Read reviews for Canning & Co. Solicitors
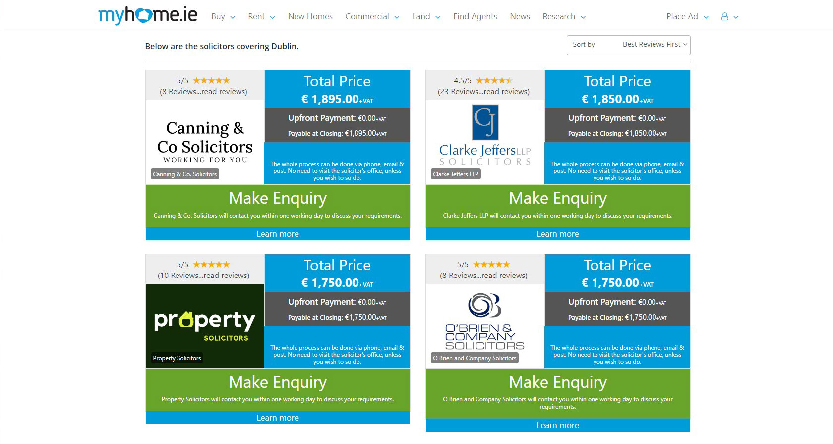Viewport: 833px width, 444px height. 203,92
